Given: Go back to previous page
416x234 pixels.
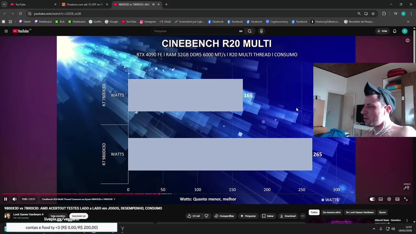Looking at the screenshot, I should [5, 14].
